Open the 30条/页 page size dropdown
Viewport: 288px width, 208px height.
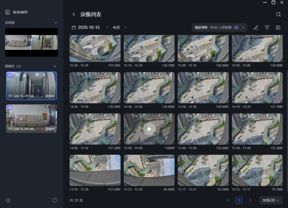[271, 200]
